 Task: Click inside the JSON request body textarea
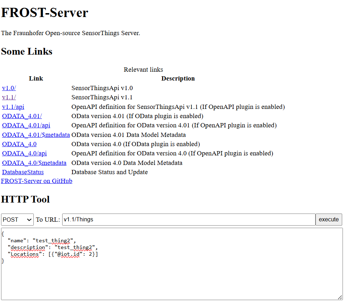click(x=172, y=264)
